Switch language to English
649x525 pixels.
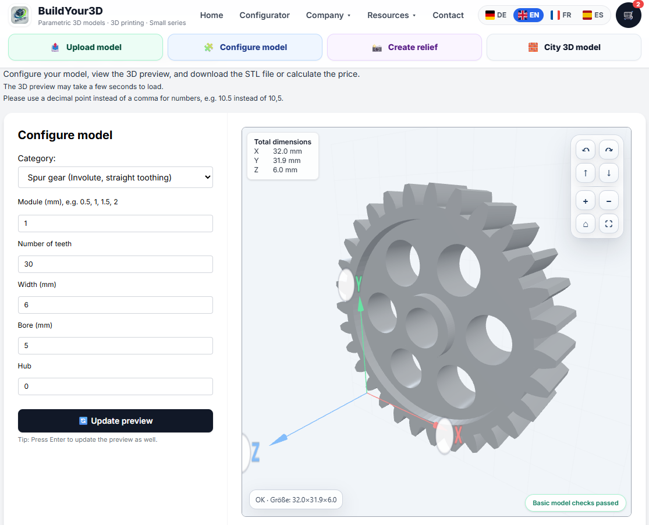click(x=529, y=15)
